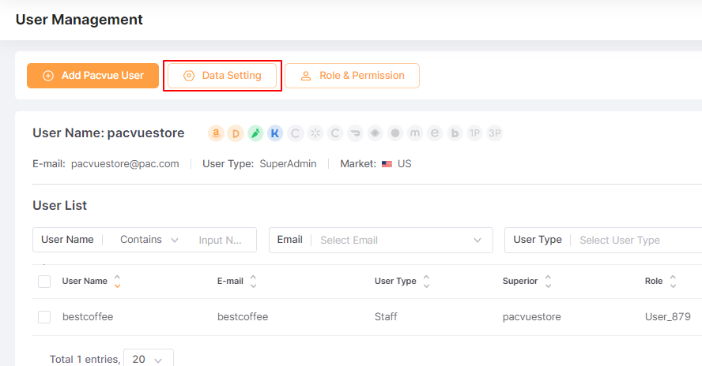Open Data Setting
Screen dimensions: 702x366
(x=222, y=76)
